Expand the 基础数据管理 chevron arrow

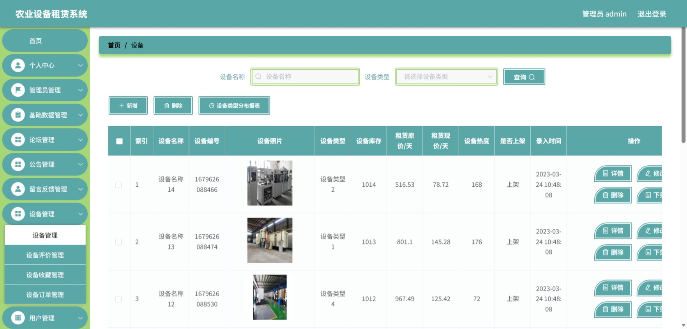pyautogui.click(x=80, y=115)
